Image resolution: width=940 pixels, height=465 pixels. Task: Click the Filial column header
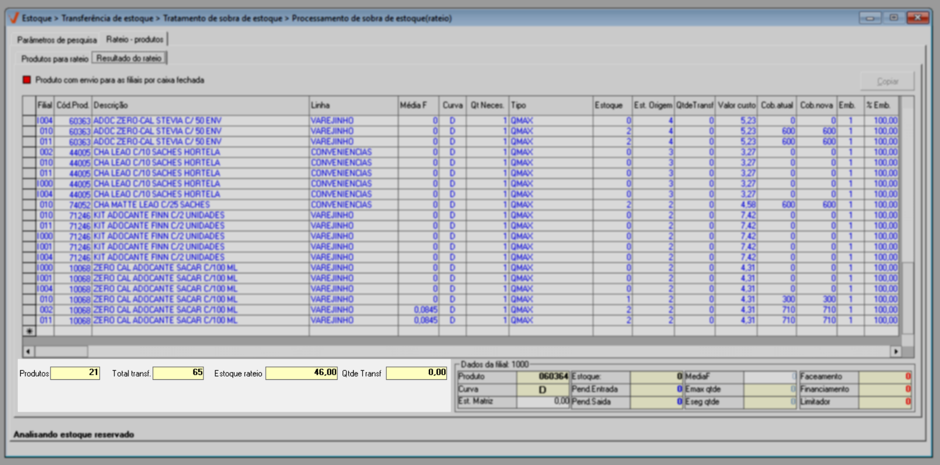click(45, 105)
